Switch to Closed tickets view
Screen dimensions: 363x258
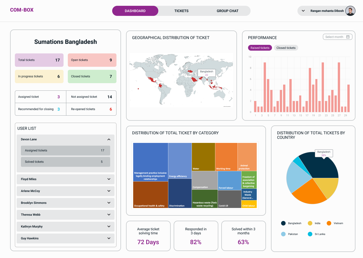tap(286, 48)
